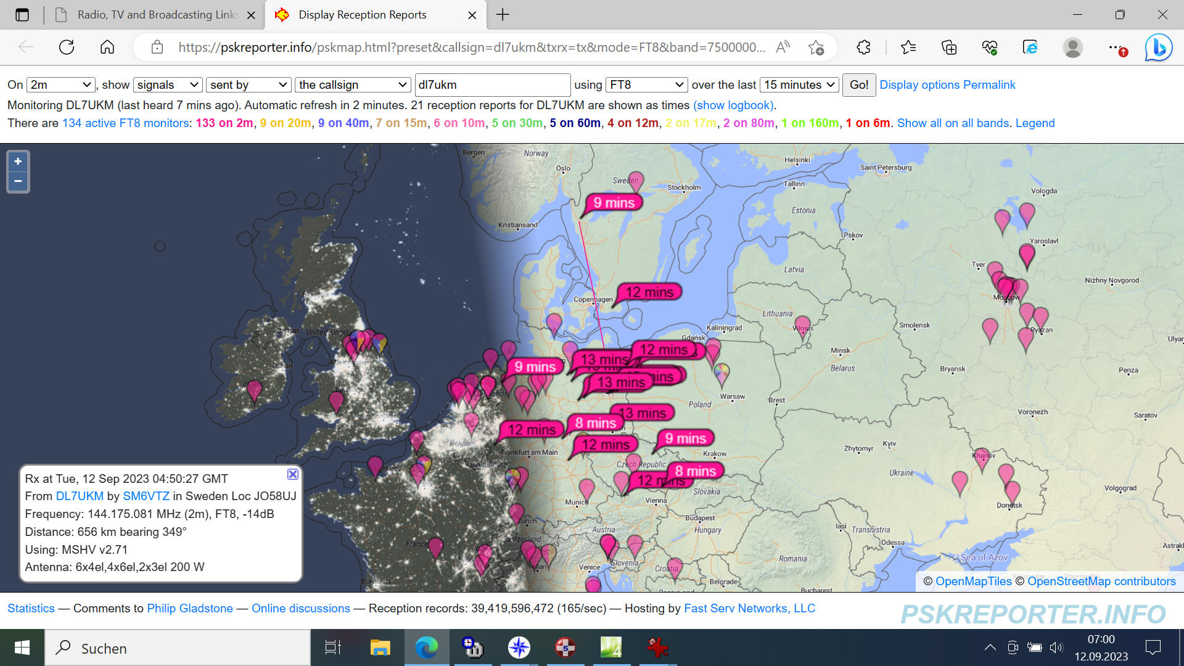Viewport: 1184px width, 666px height.
Task: Click the callsign input field dl7ukm
Action: (x=492, y=85)
